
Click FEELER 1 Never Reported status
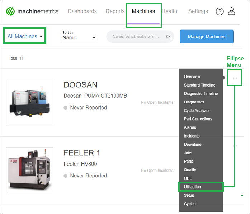tap(85, 176)
